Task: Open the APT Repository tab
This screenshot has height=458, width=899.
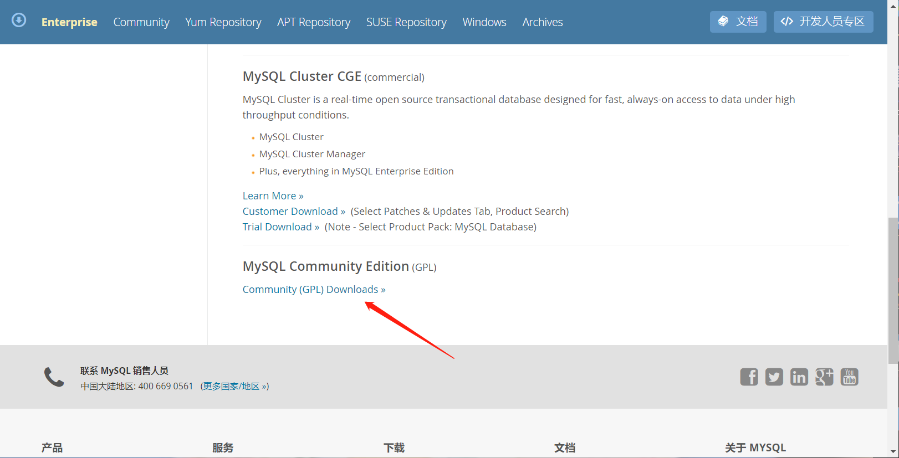Action: pyautogui.click(x=314, y=22)
